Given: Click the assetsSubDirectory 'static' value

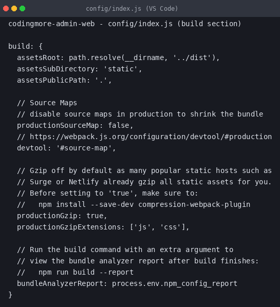Looking at the screenshot, I should [x=120, y=69].
